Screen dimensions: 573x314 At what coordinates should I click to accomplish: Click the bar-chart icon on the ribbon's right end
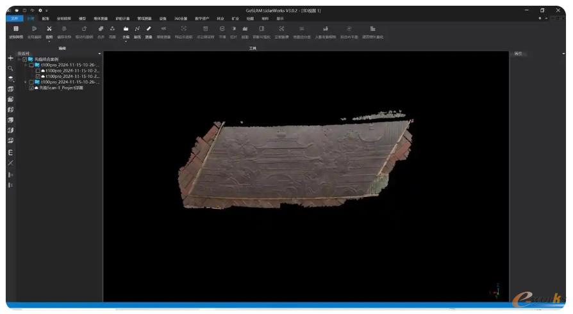point(372,28)
